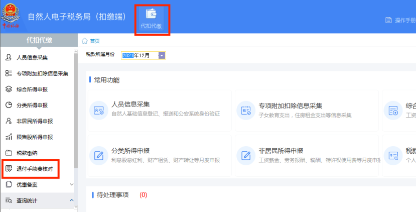Collapse the 查询统计 submenu chevron
The image size is (416, 212).
tap(72, 200)
